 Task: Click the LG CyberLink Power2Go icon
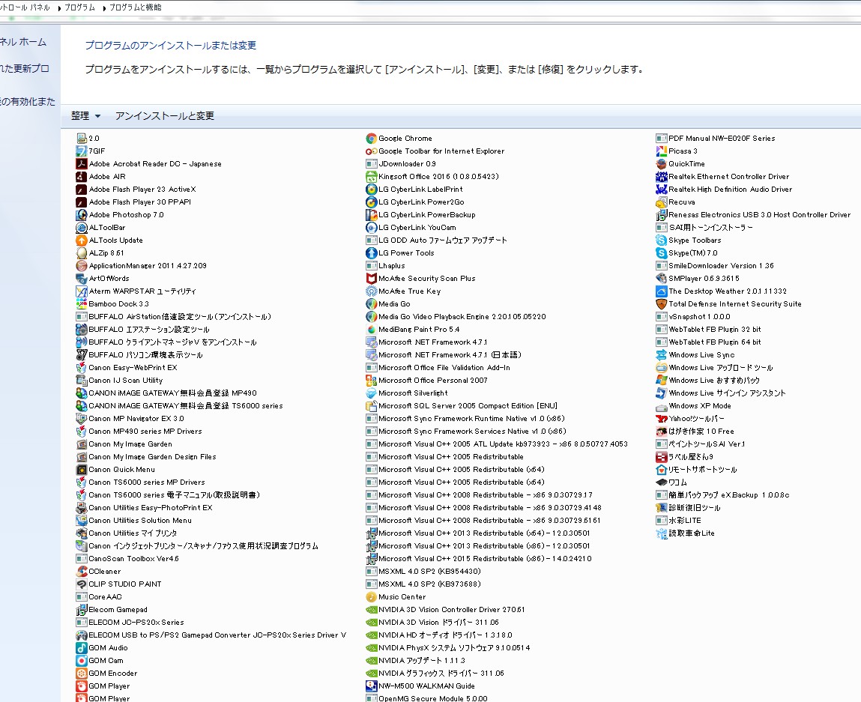tap(371, 202)
